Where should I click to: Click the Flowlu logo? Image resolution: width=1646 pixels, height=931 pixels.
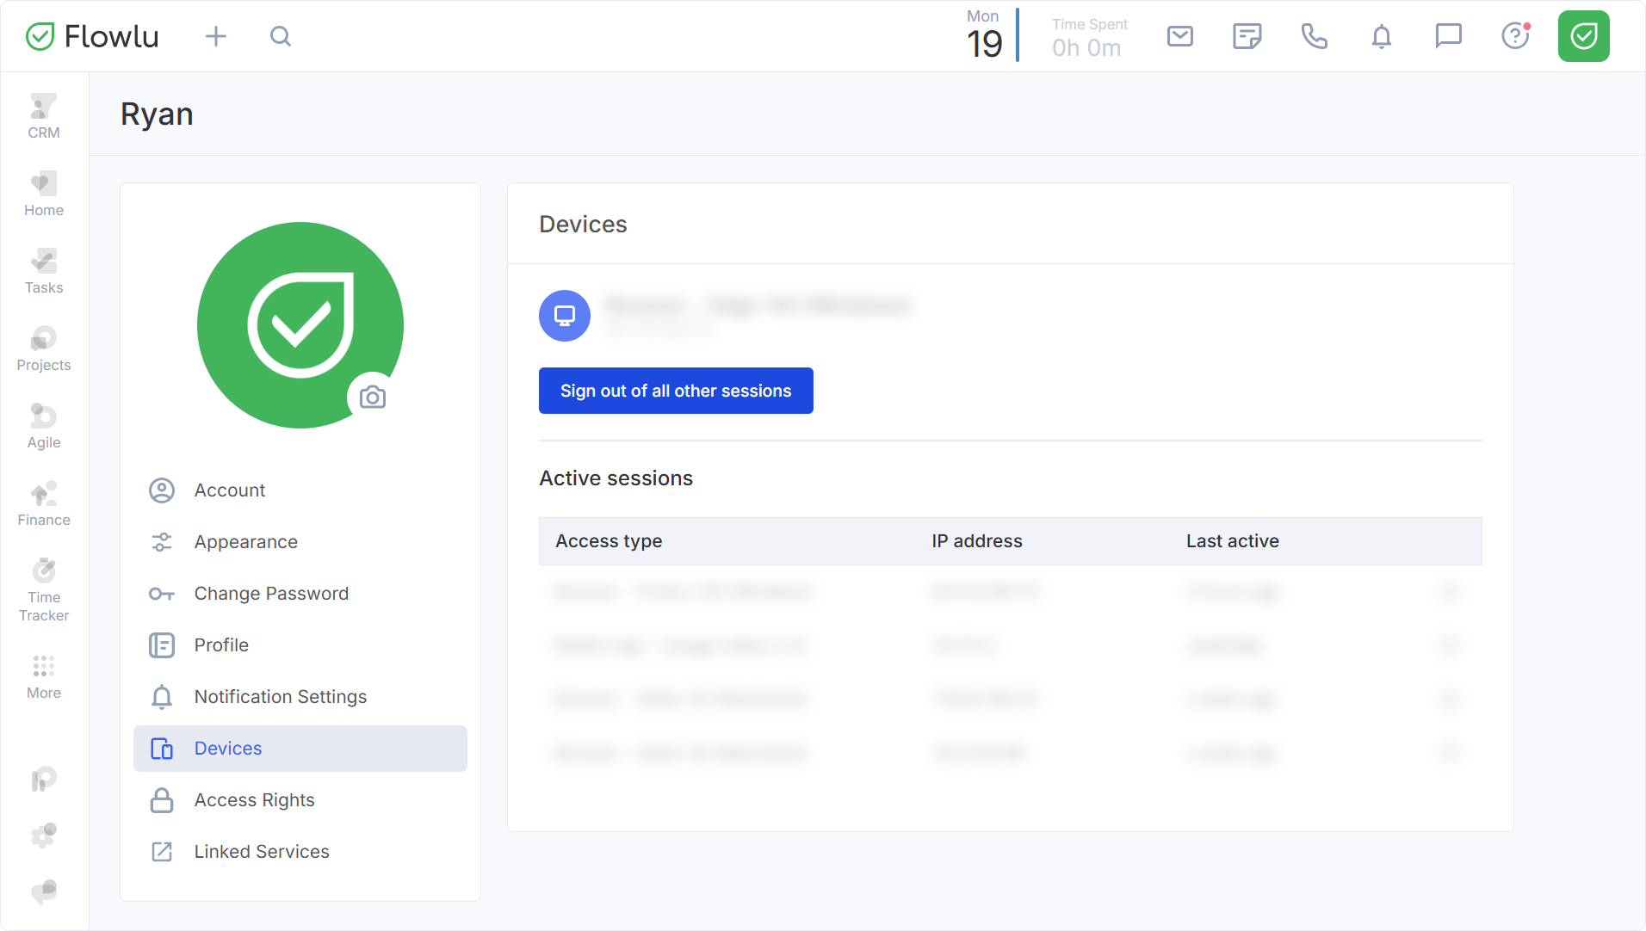click(93, 36)
